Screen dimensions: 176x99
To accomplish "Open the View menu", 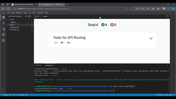I will click(25, 13).
